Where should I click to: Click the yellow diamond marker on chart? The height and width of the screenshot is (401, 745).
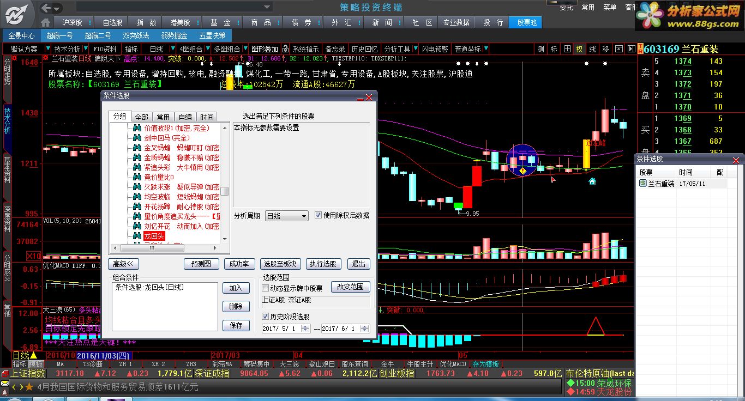coord(522,171)
